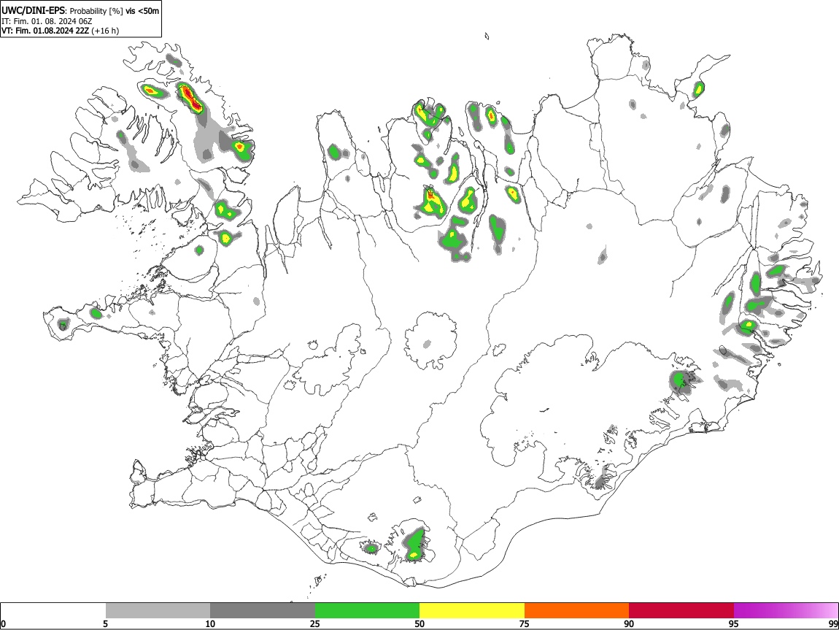Click the light gray 5-10% legend swatch
The width and height of the screenshot is (839, 630).
click(158, 610)
